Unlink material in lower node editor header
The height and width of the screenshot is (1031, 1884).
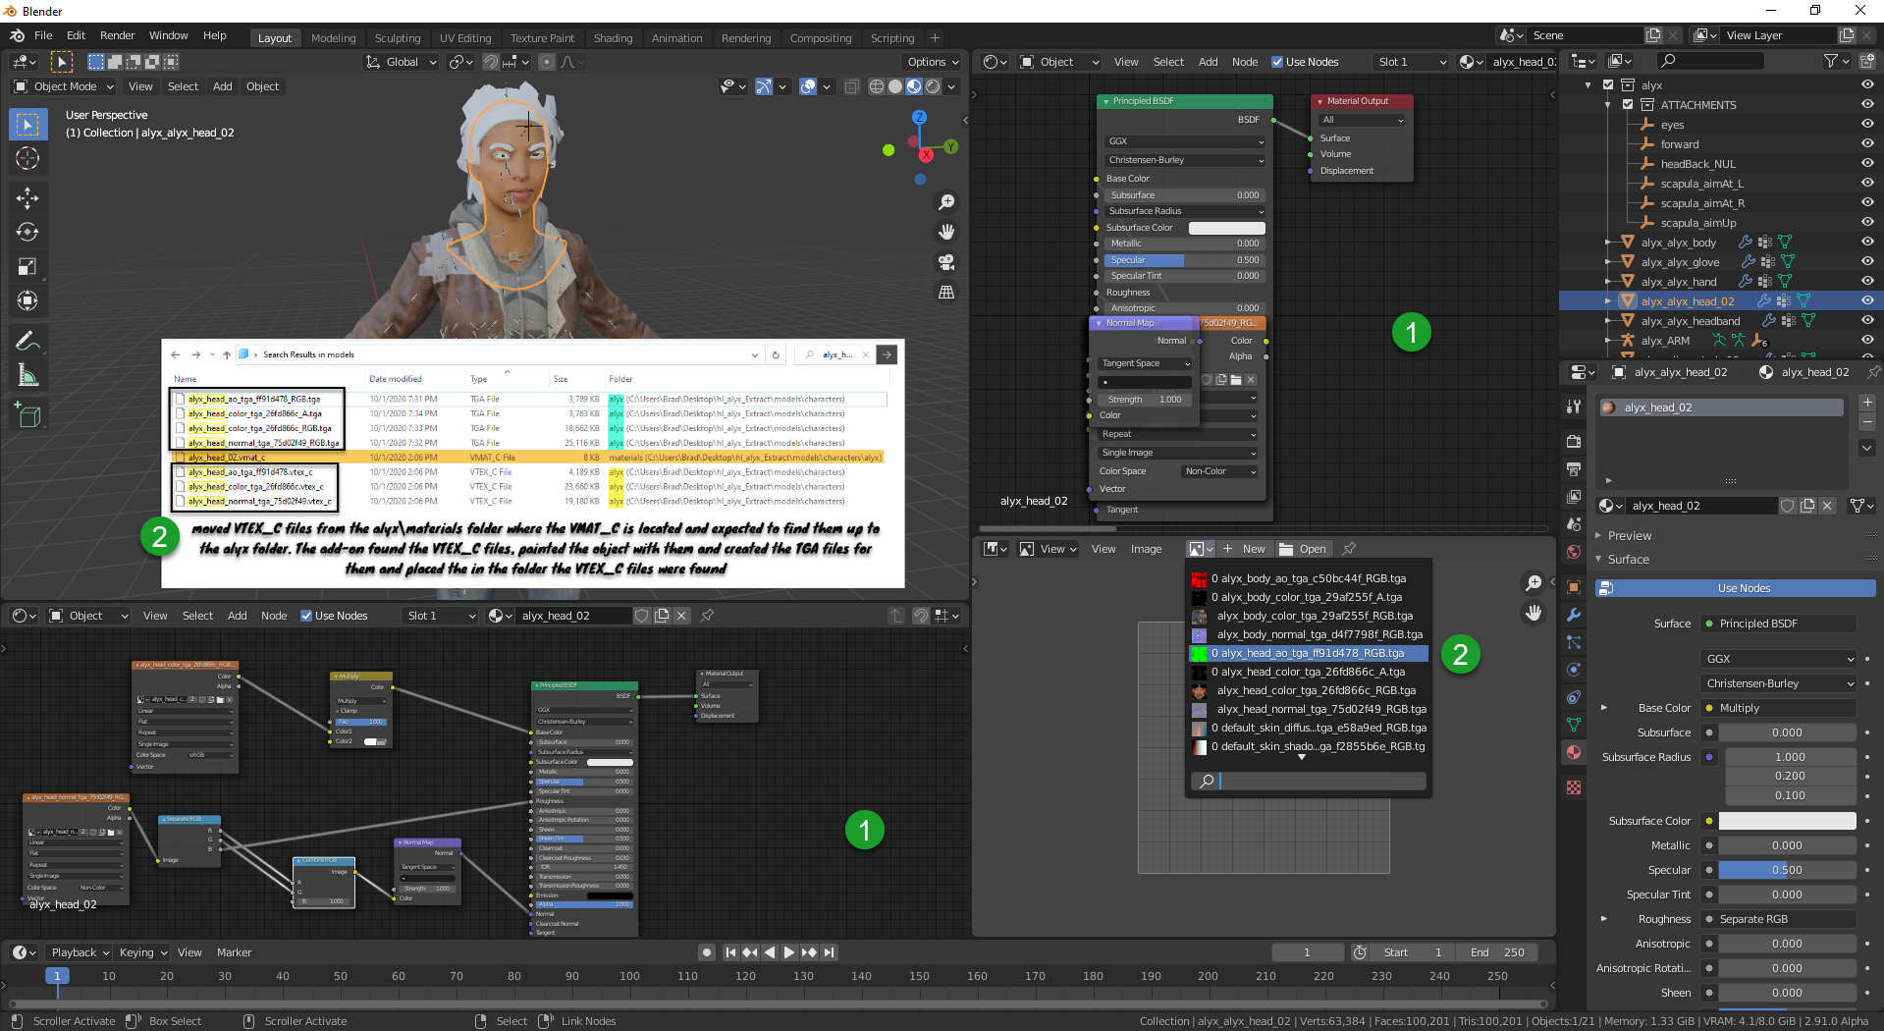click(x=681, y=616)
